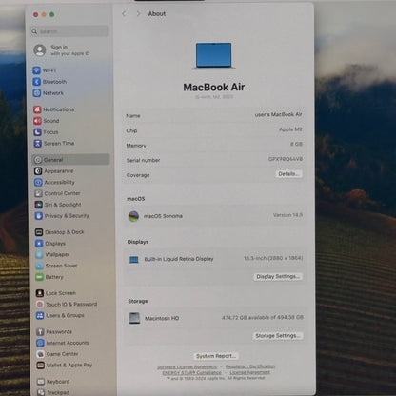The width and height of the screenshot is (396, 396).
Task: Open Internet Accounts icon
Action: click(40, 343)
